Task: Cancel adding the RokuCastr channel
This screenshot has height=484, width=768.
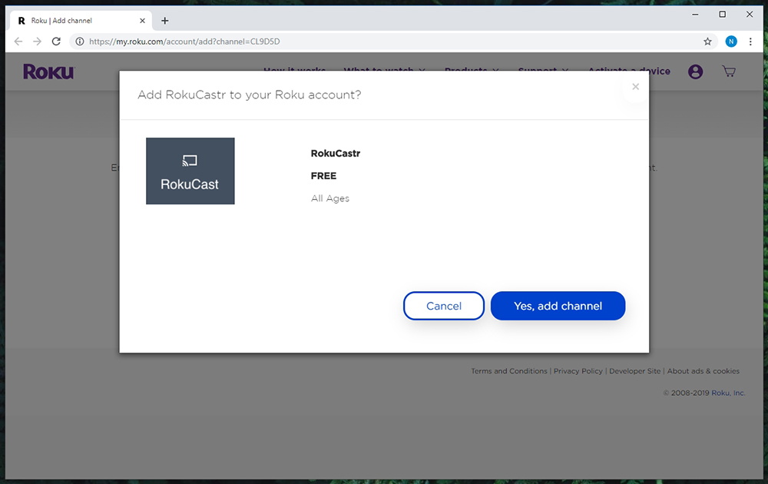Action: [444, 306]
